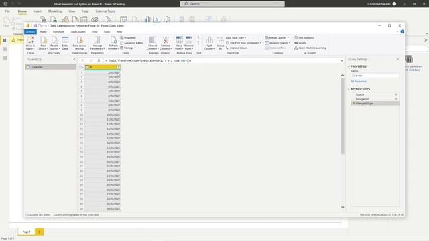Image resolution: width=429 pixels, height=241 pixels.
Task: Switch to Model view in Power BI Desktop sidebar
Action: click(5, 58)
